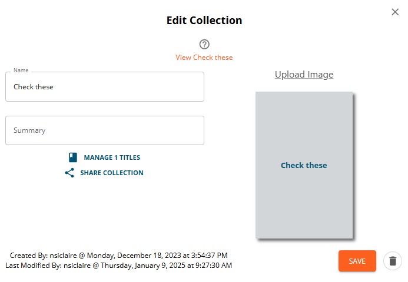Image resolution: width=408 pixels, height=282 pixels.
Task: Click the Check these title on cover
Action: [304, 166]
